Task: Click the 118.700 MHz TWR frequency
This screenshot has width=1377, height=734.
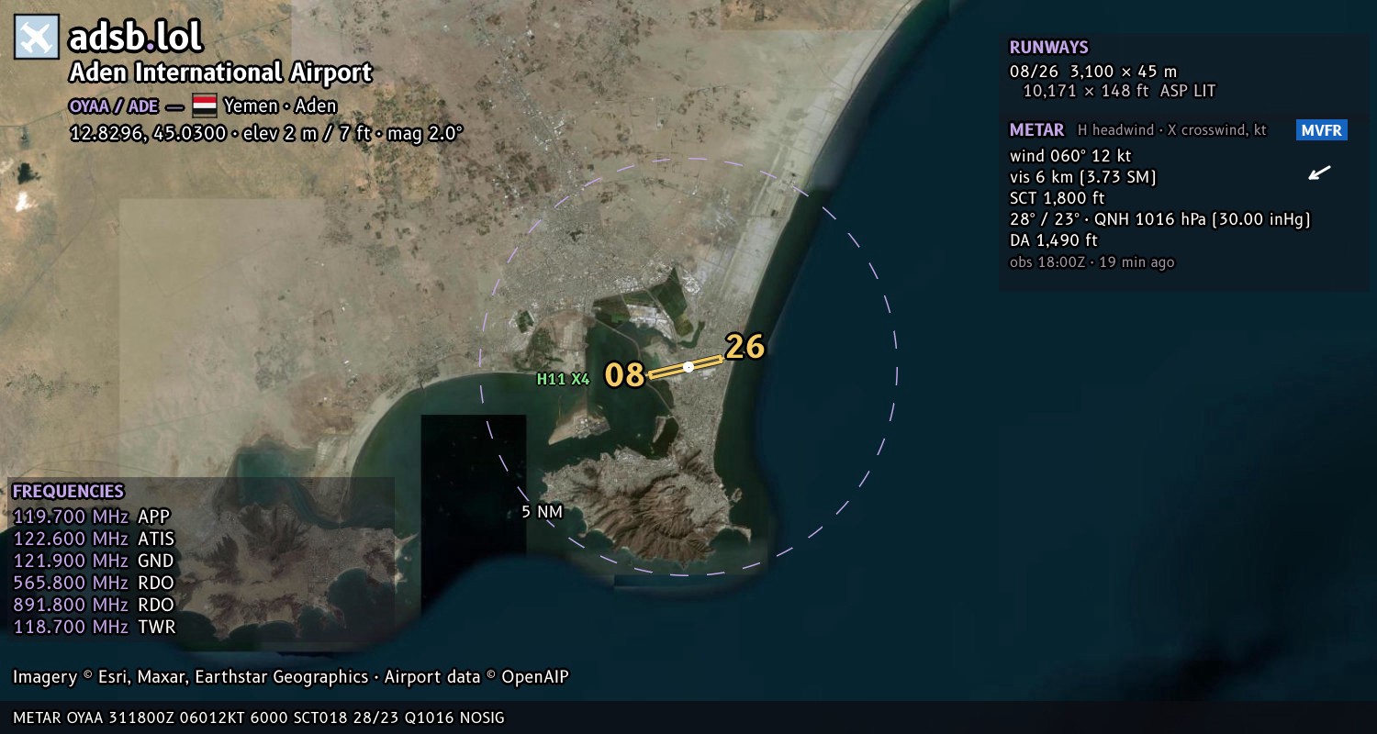Action: 94,627
